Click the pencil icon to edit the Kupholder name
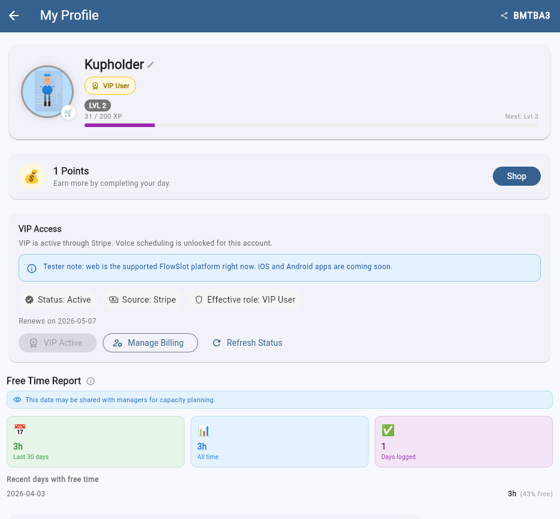Screen dimensions: 560x519 coord(152,64)
